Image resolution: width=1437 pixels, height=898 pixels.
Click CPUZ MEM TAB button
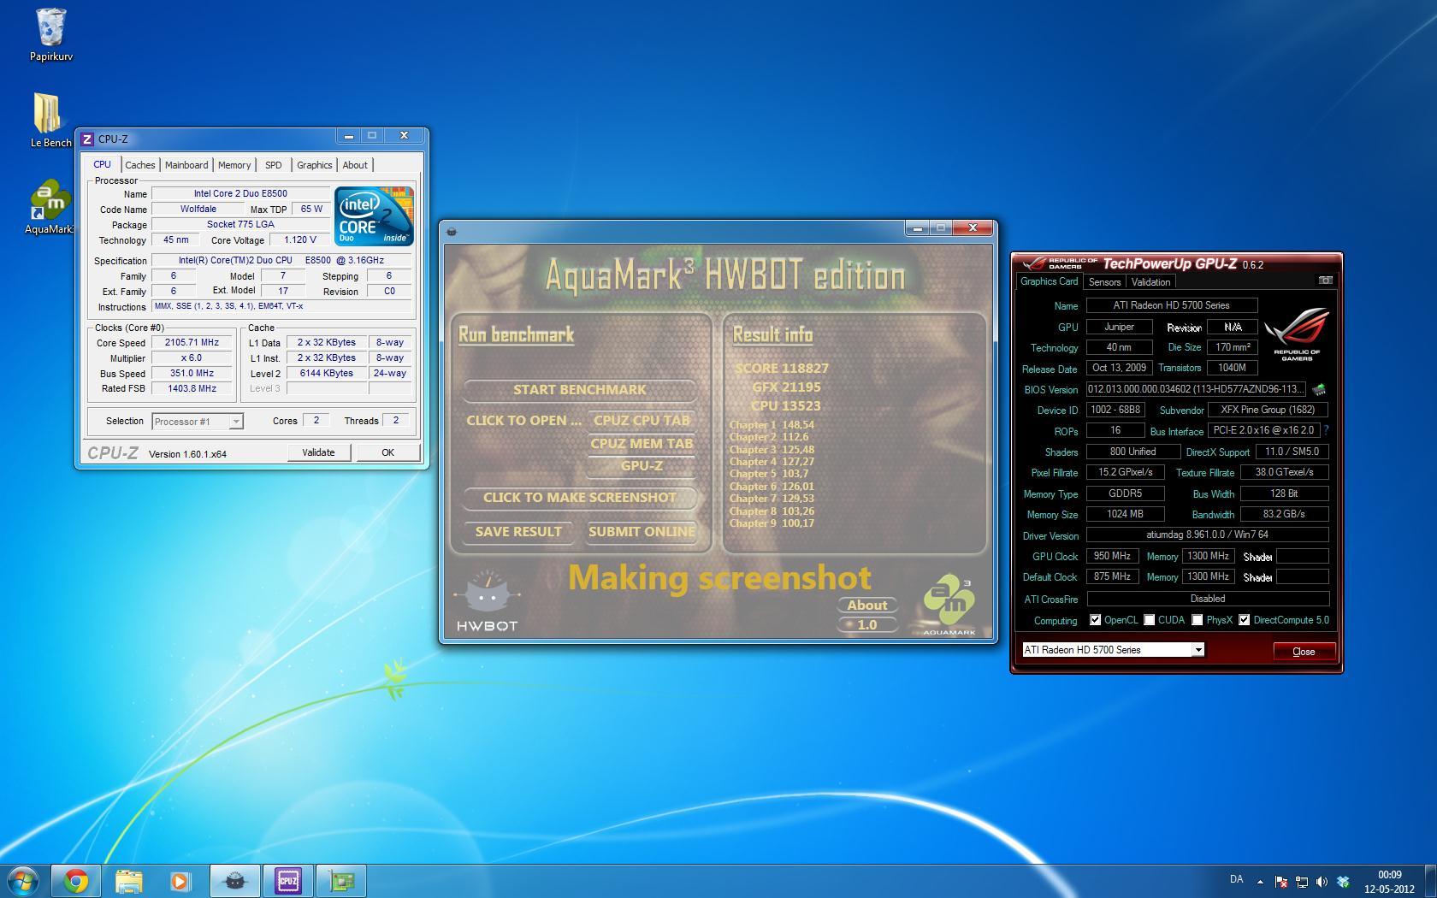[x=642, y=444]
